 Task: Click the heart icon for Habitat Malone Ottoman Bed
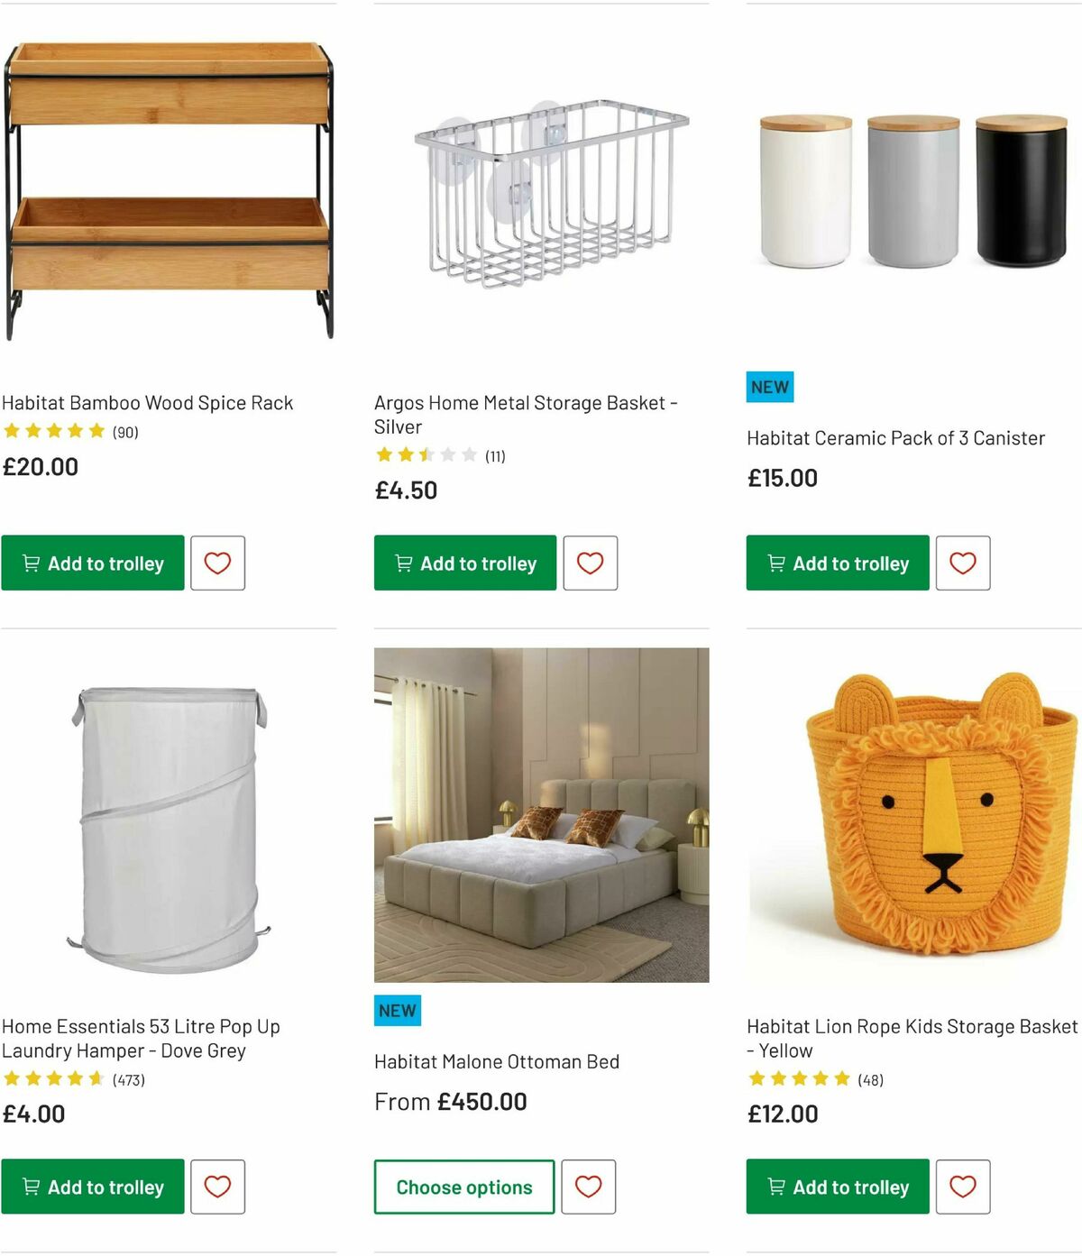(590, 1187)
